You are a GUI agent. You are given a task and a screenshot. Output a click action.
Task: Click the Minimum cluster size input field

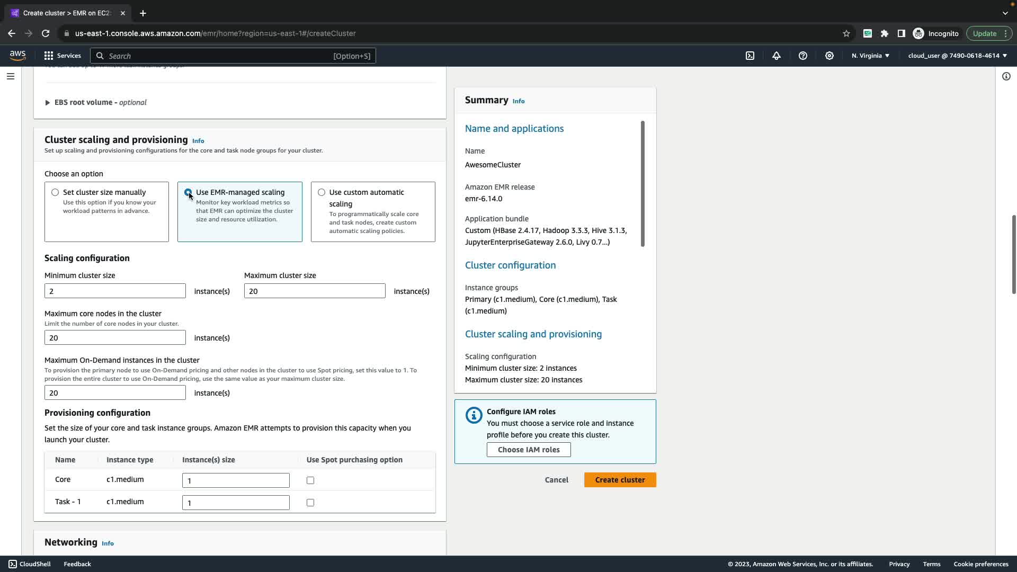pos(115,291)
